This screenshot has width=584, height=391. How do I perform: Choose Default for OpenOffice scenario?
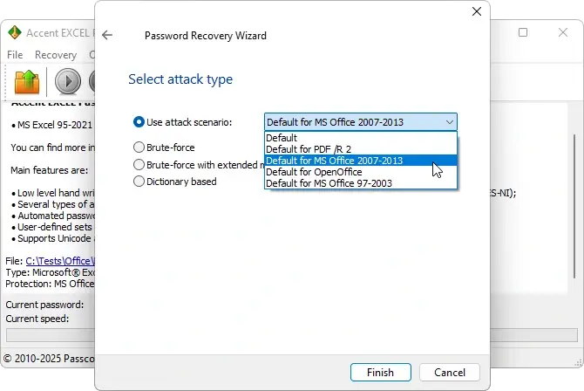(361, 172)
